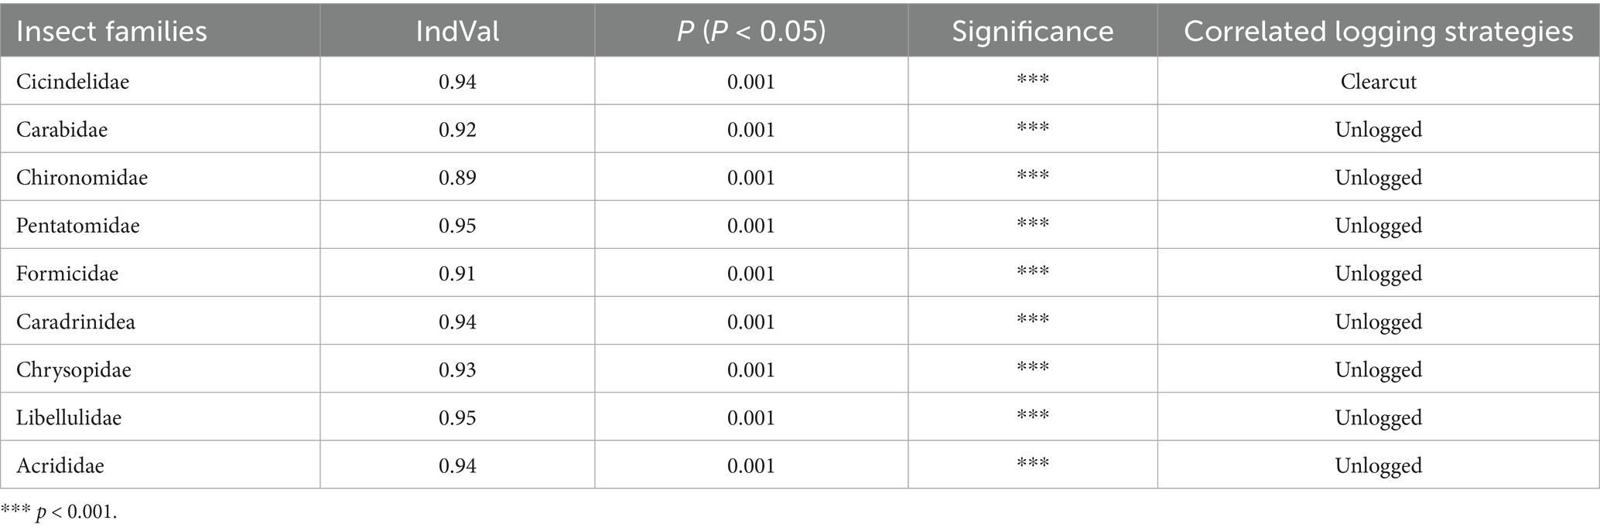Select the Carabidae row label
This screenshot has height=531, width=1600.
coord(62,130)
